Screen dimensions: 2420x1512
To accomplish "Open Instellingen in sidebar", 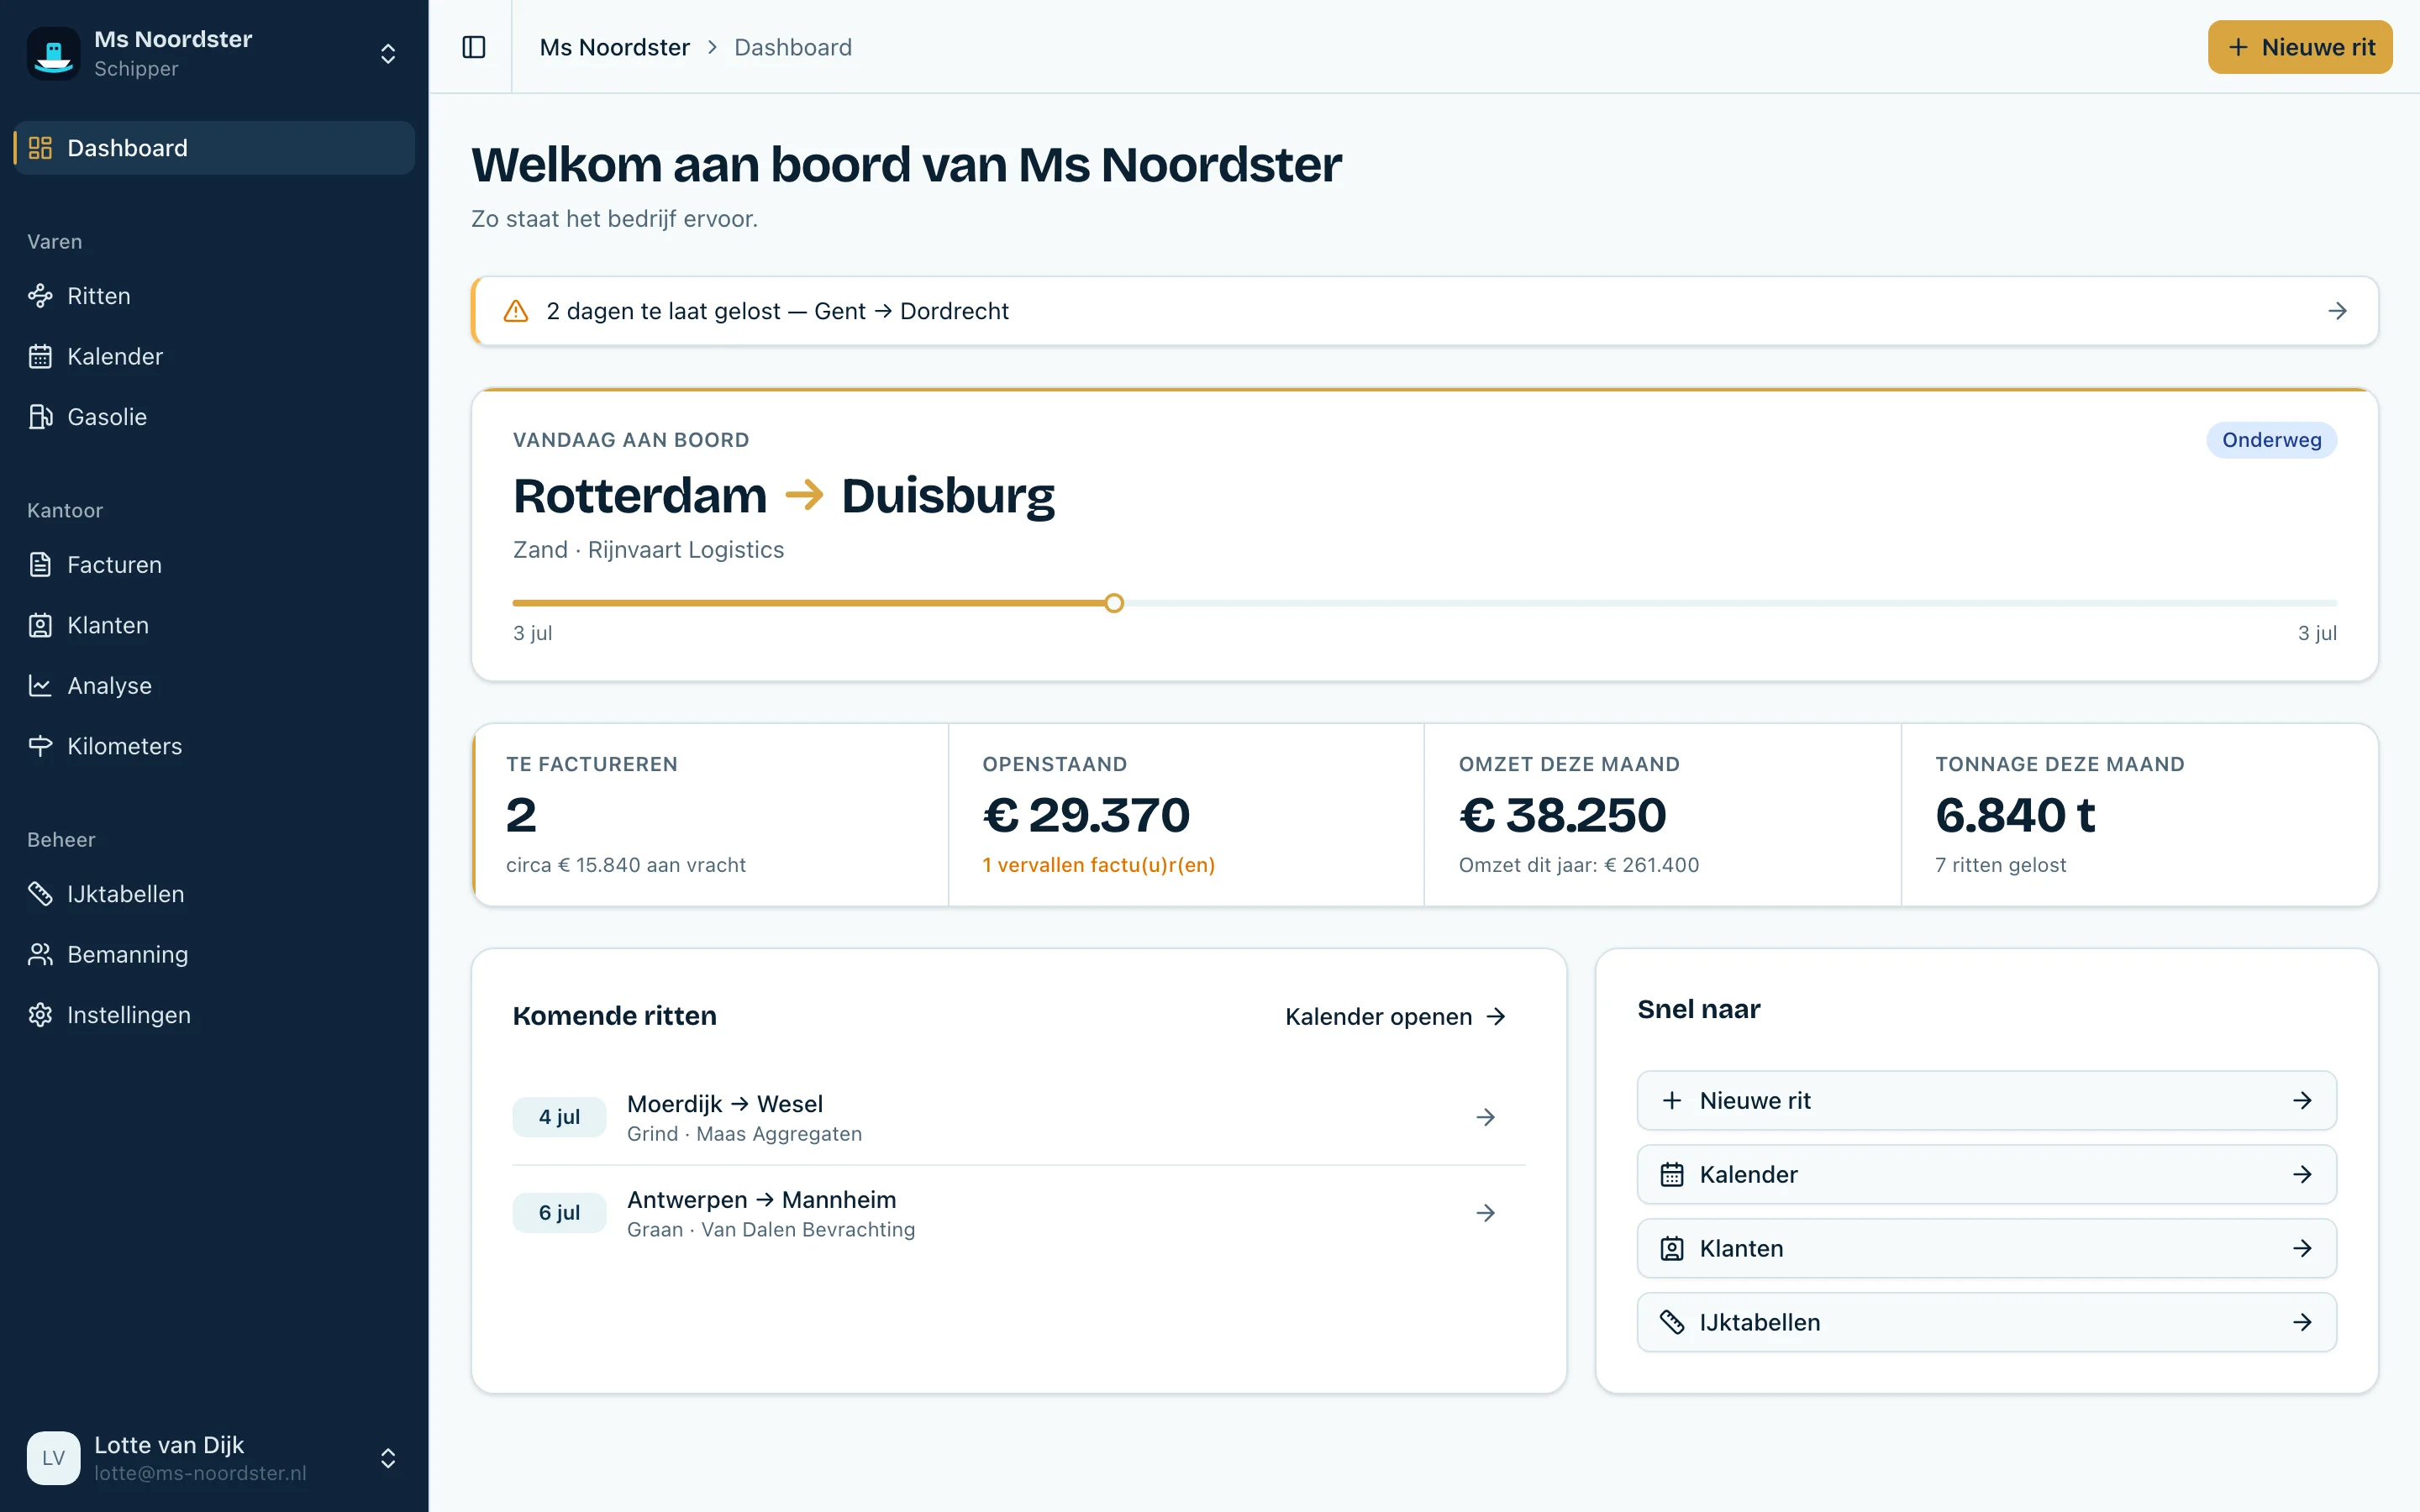I will point(214,1015).
